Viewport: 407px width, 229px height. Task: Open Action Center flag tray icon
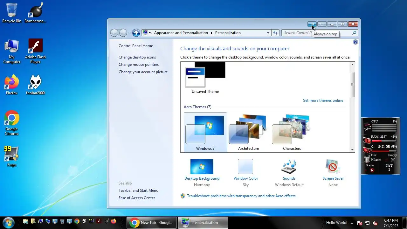tap(360, 223)
